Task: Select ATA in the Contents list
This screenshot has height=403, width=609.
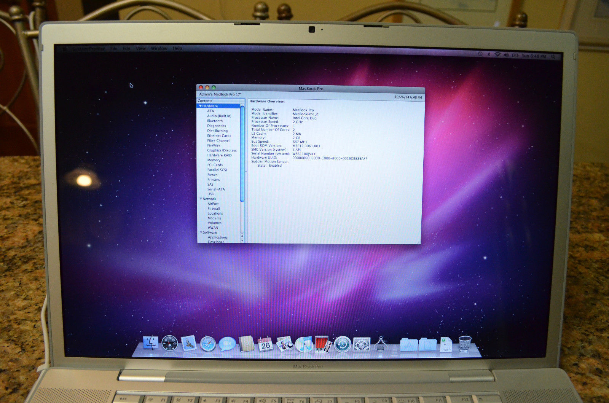Action: click(210, 111)
